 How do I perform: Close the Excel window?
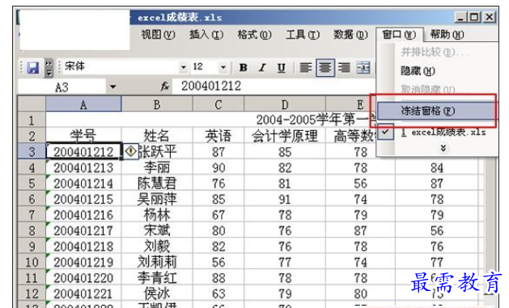(x=490, y=17)
